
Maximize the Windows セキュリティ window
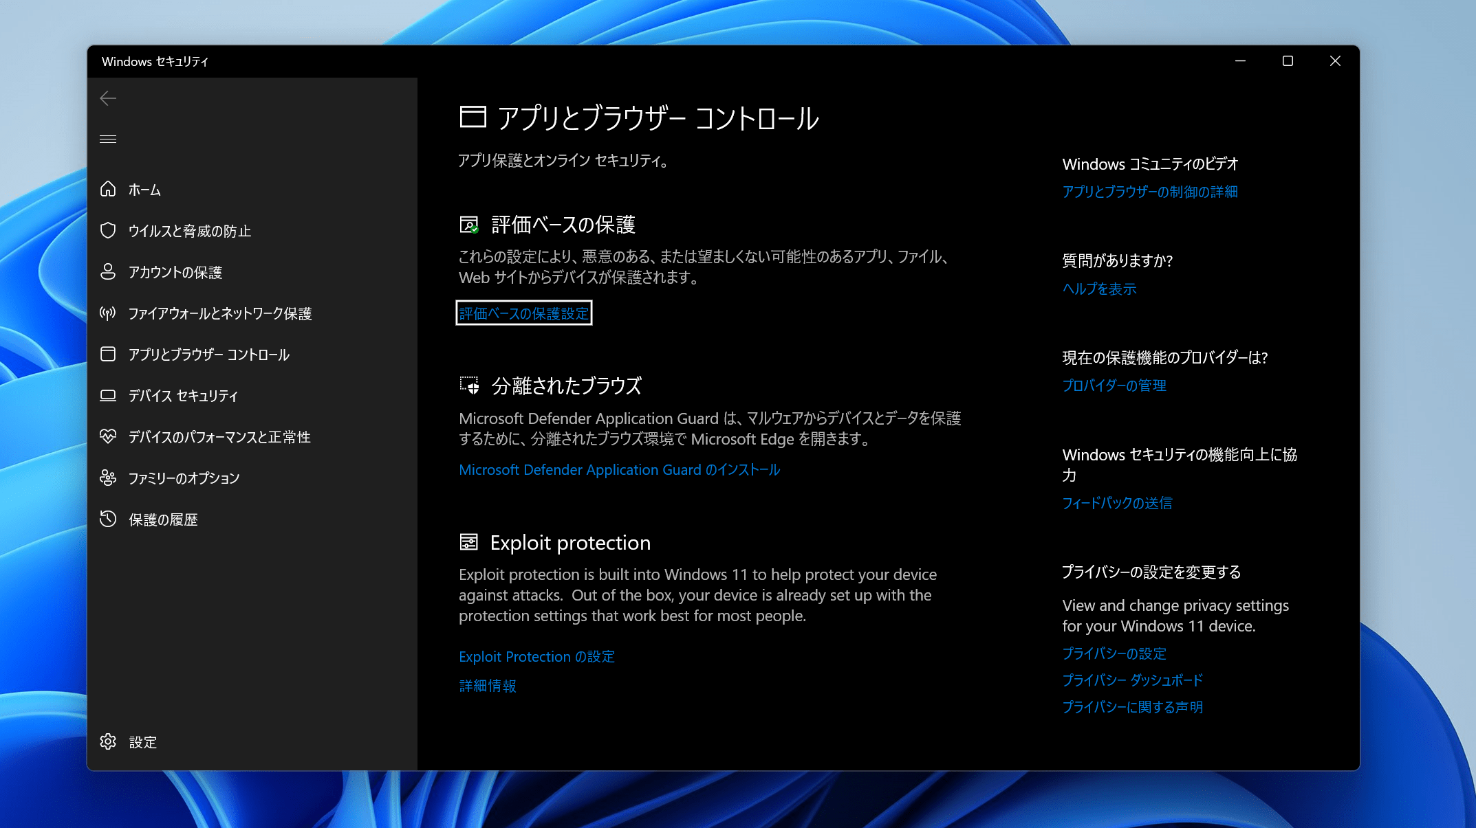point(1288,61)
